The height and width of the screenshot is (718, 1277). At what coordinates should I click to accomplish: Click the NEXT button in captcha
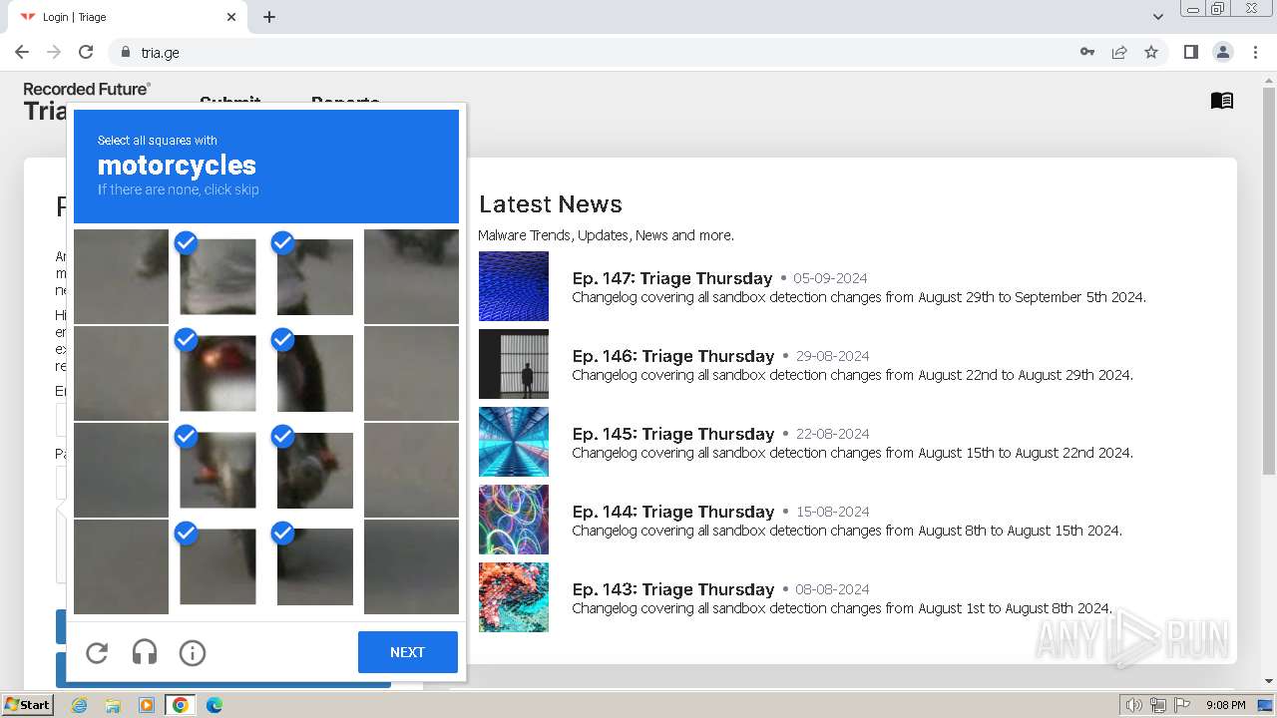pos(408,652)
